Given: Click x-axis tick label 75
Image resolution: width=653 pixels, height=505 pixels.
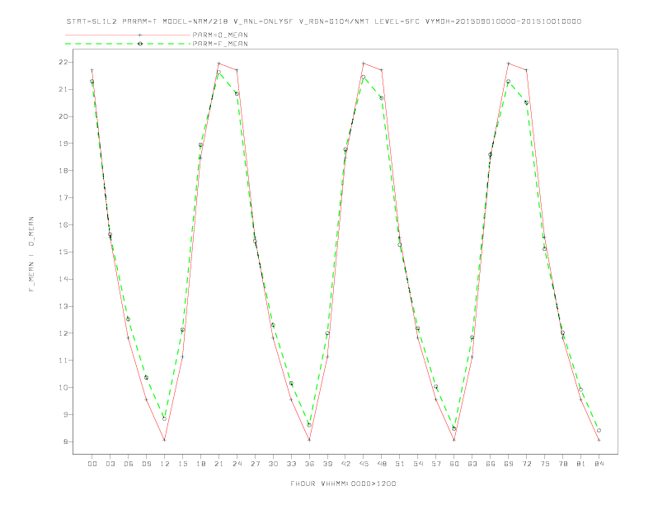Looking at the screenshot, I should pos(544,464).
